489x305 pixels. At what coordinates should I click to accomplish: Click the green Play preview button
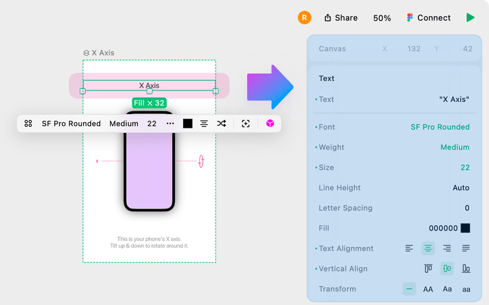click(471, 18)
